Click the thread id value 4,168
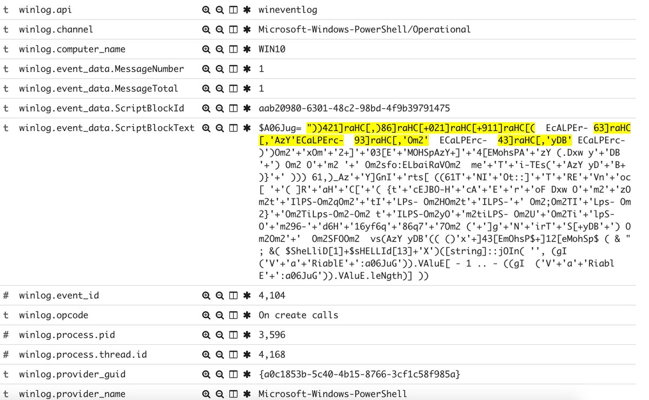The height and width of the screenshot is (400, 649). [x=272, y=355]
